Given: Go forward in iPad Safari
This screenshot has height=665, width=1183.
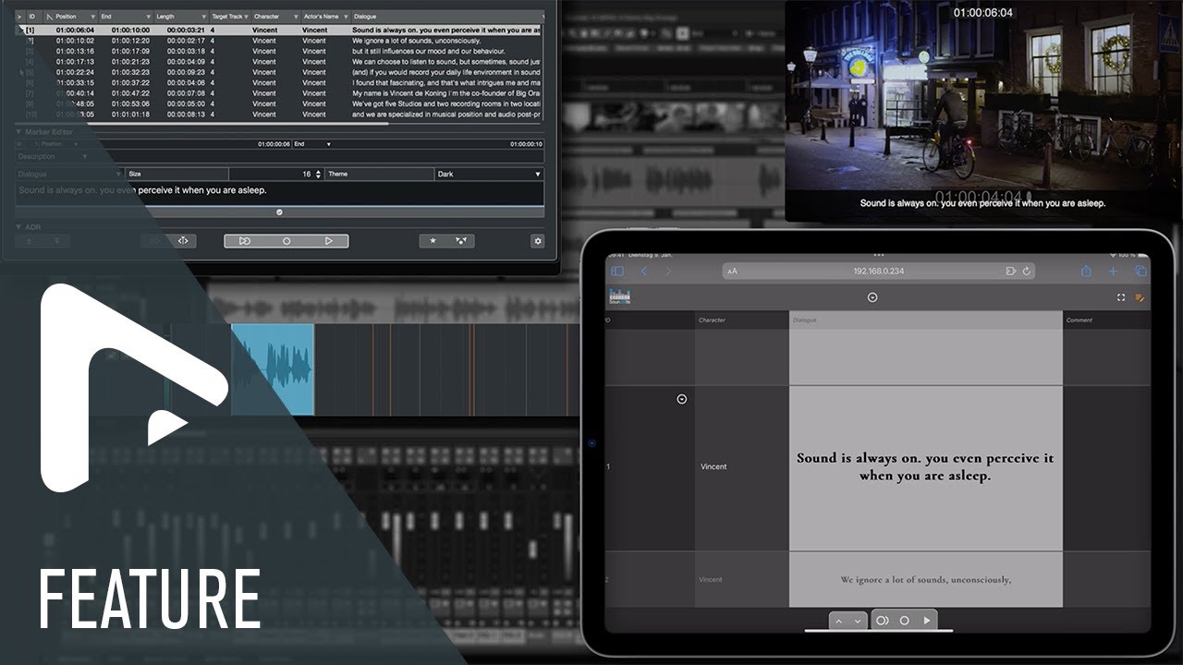Looking at the screenshot, I should coord(669,272).
